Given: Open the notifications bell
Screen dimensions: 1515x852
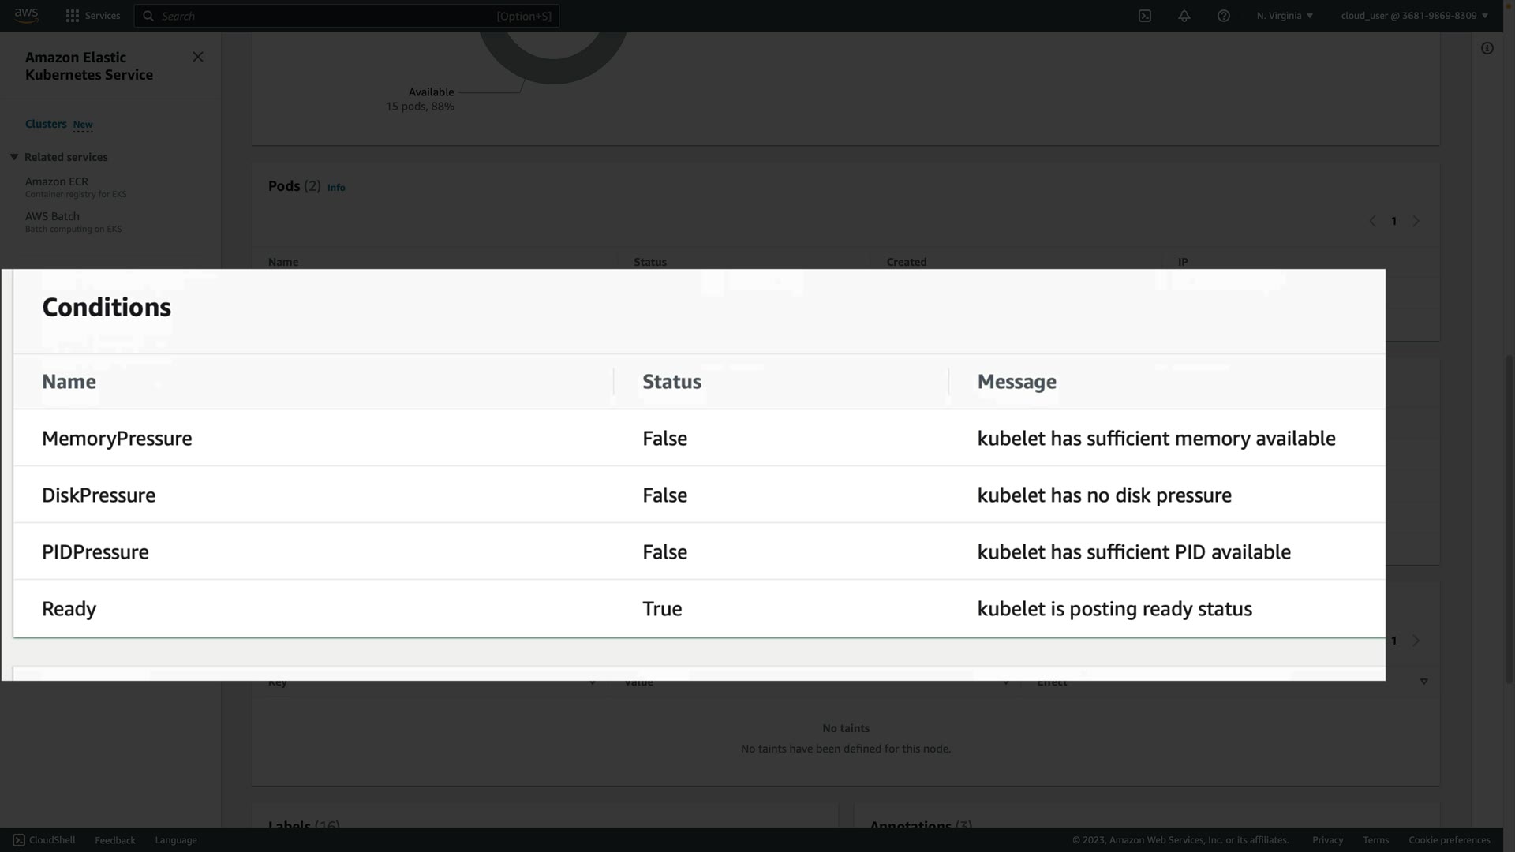Looking at the screenshot, I should (x=1184, y=16).
